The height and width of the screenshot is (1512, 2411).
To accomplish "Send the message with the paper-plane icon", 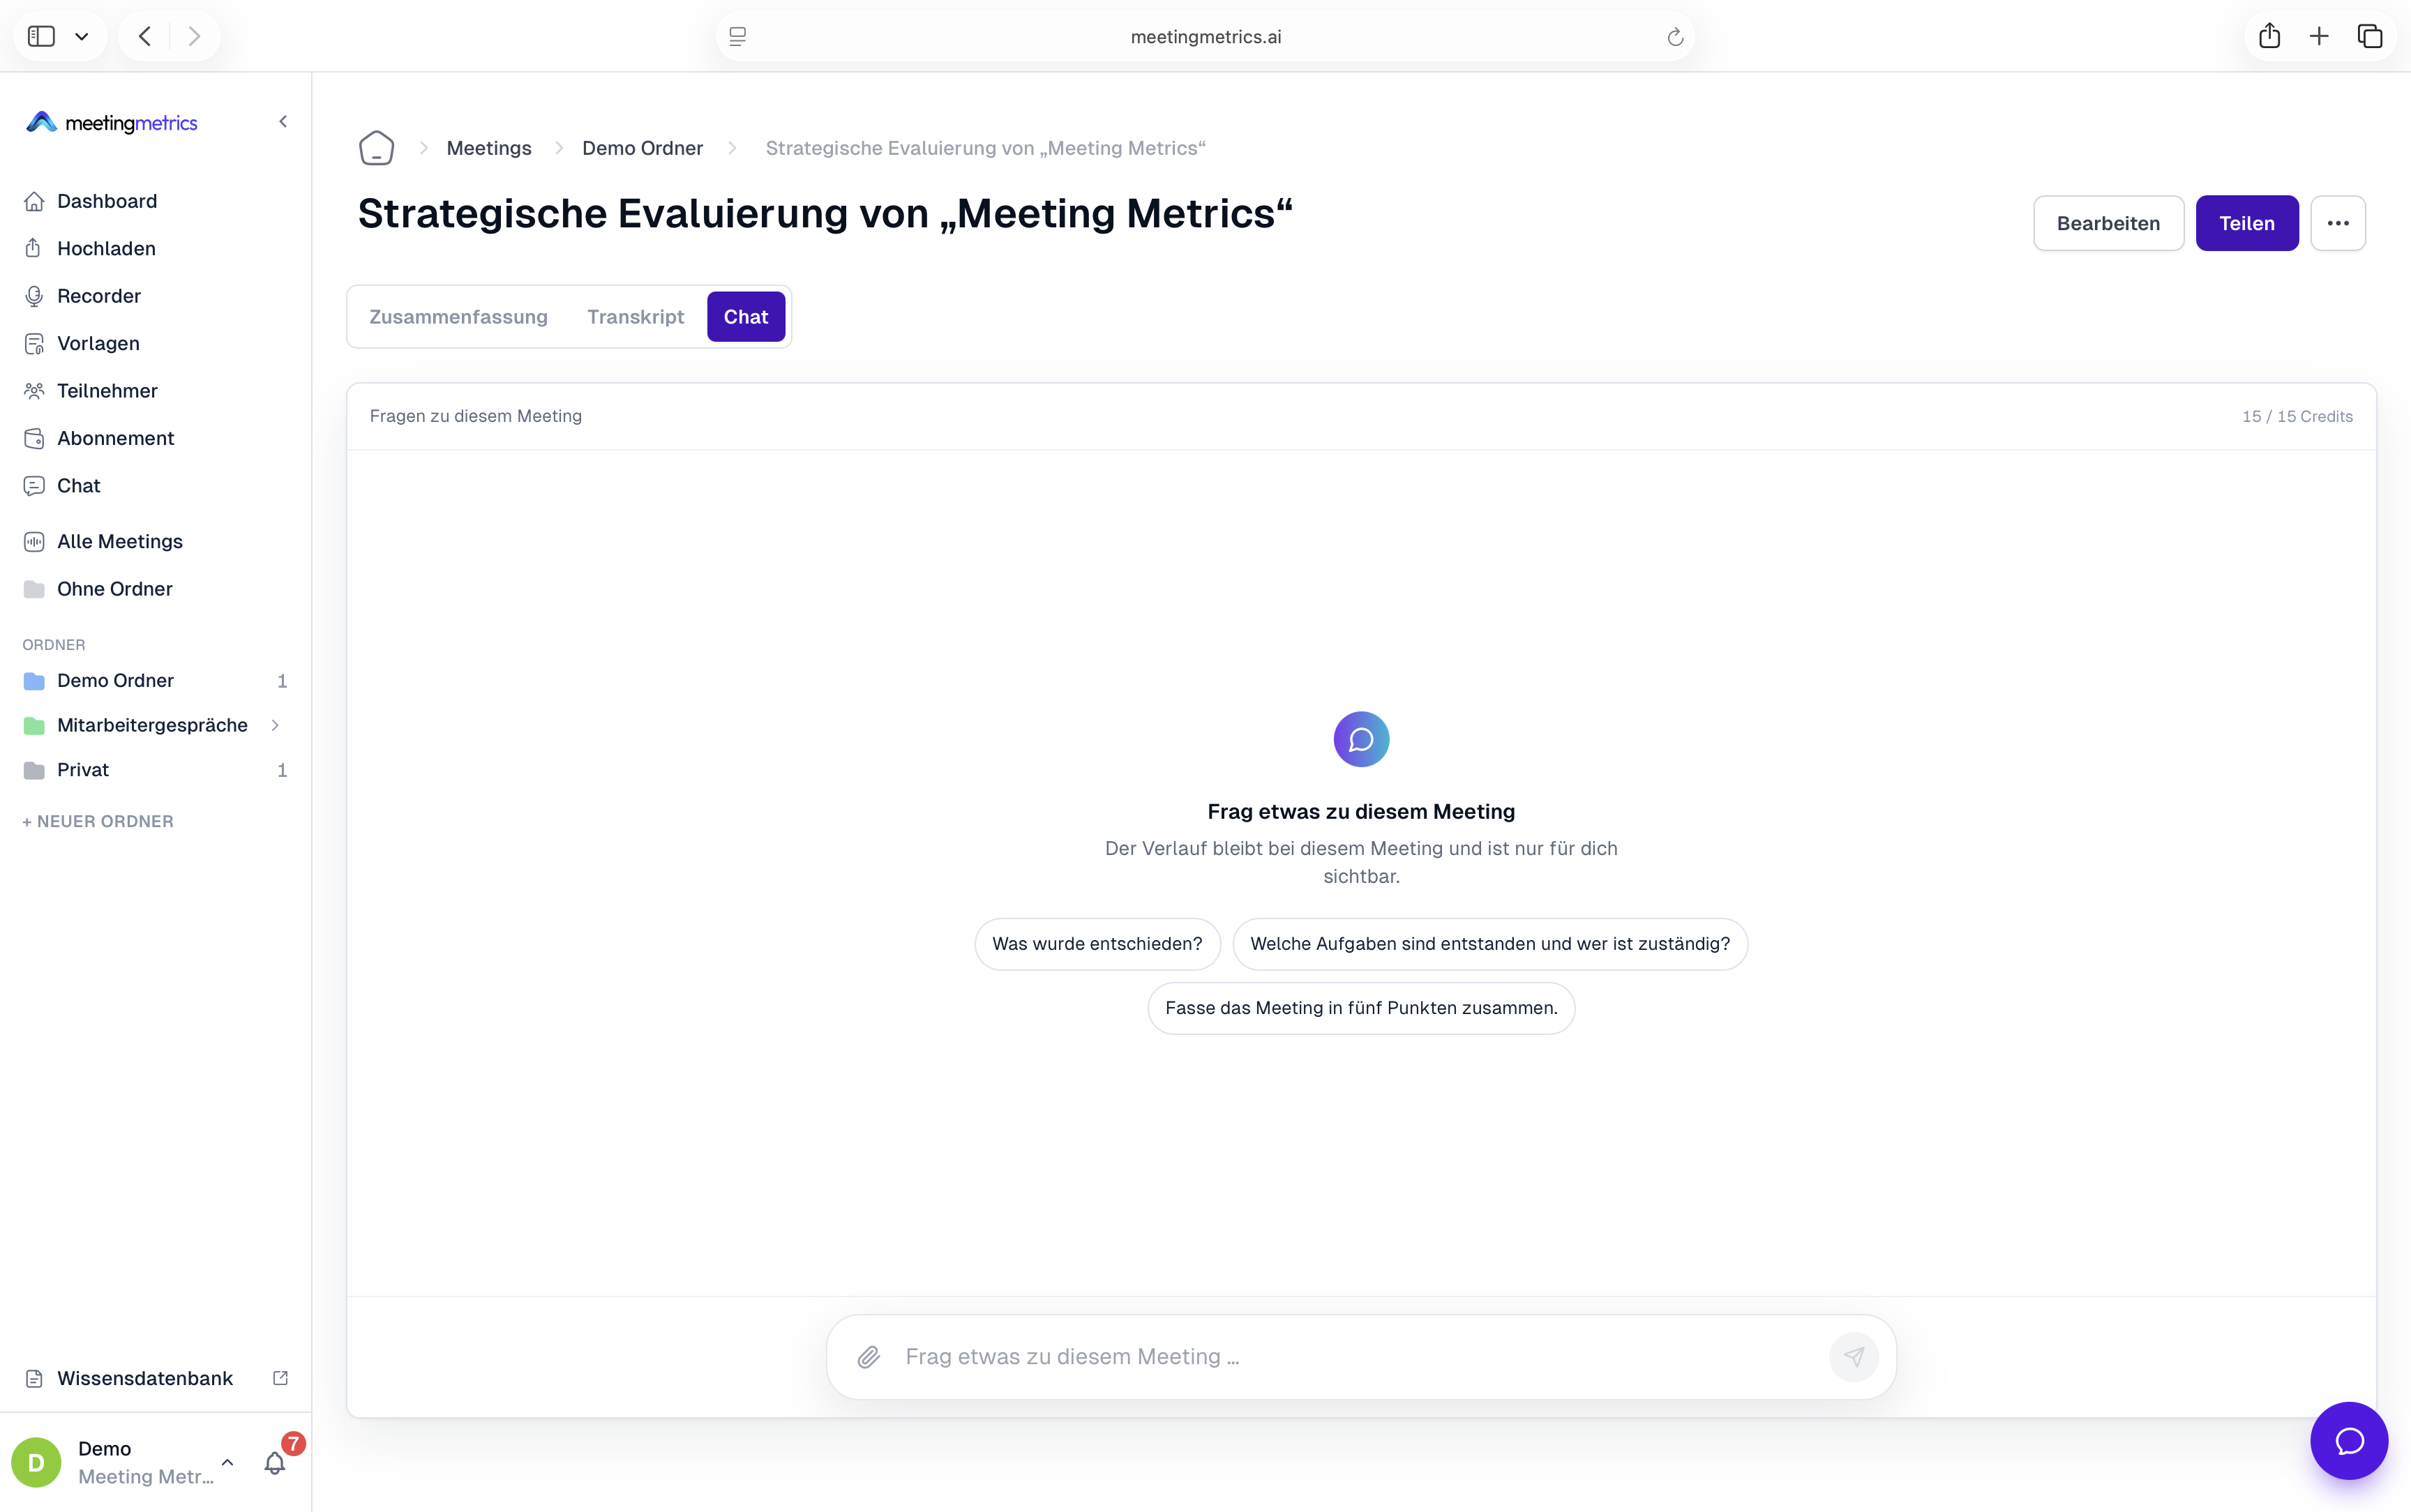I will [x=1854, y=1357].
